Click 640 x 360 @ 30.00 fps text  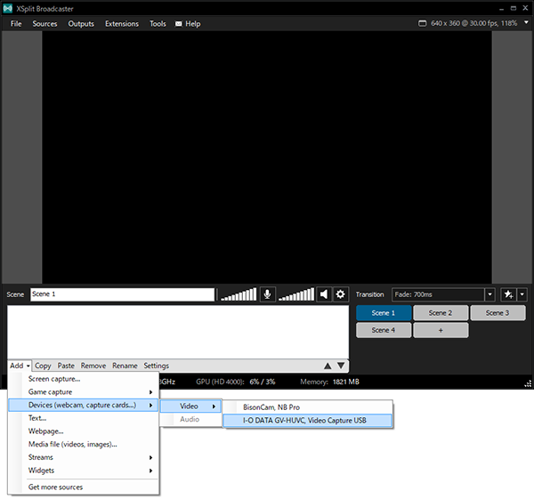473,23
